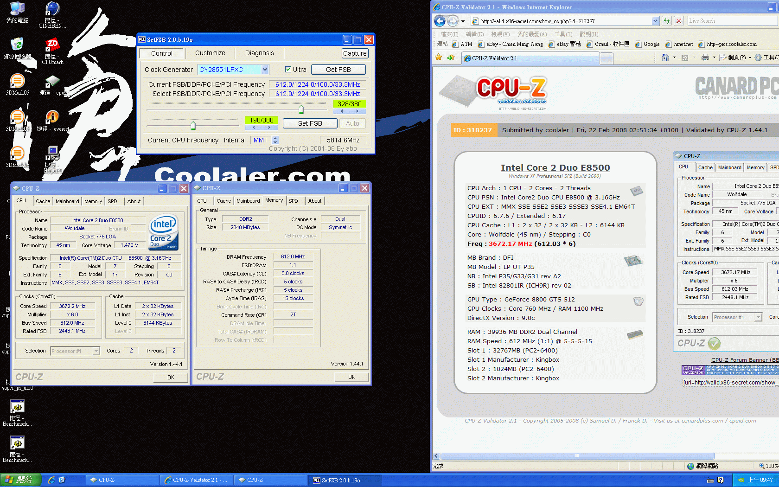Click the Print icon in IE toolbar

pos(705,58)
